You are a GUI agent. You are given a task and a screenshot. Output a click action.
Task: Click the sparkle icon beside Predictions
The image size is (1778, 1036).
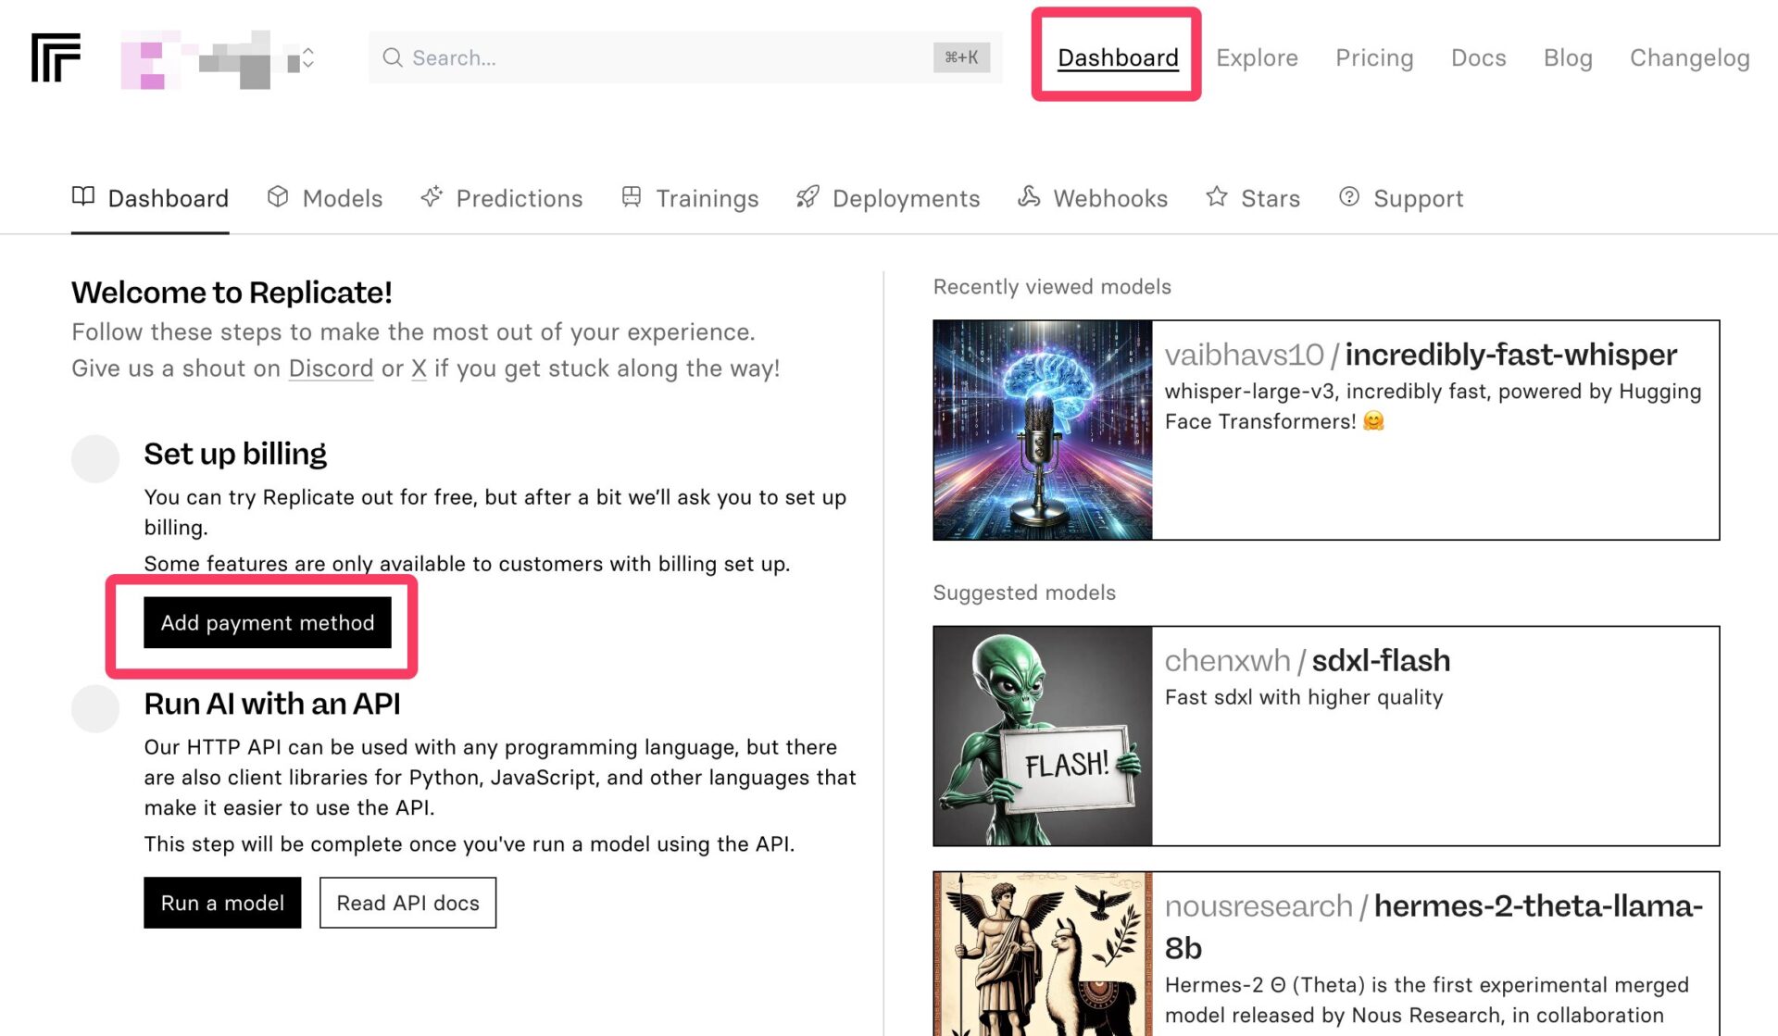pos(432,196)
